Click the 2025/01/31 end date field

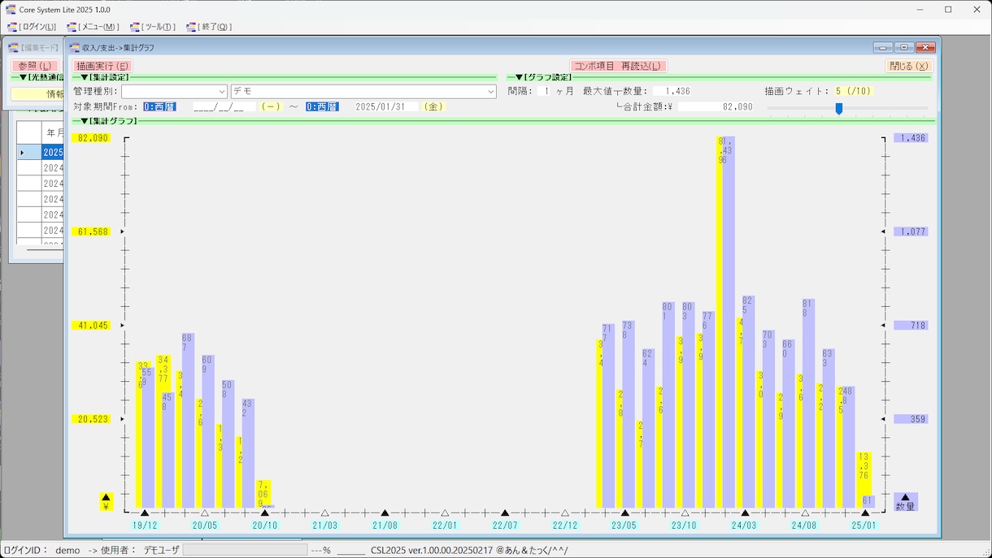click(386, 106)
